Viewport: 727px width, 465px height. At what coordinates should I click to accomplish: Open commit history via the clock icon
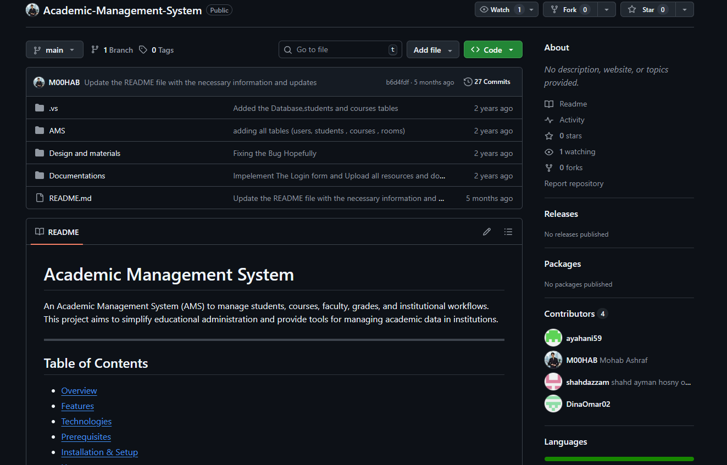click(468, 81)
